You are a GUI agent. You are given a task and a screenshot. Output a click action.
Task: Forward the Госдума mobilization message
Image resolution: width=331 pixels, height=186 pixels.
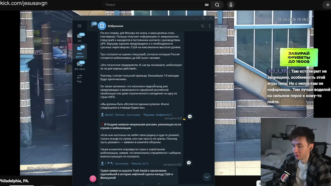[189, 163]
